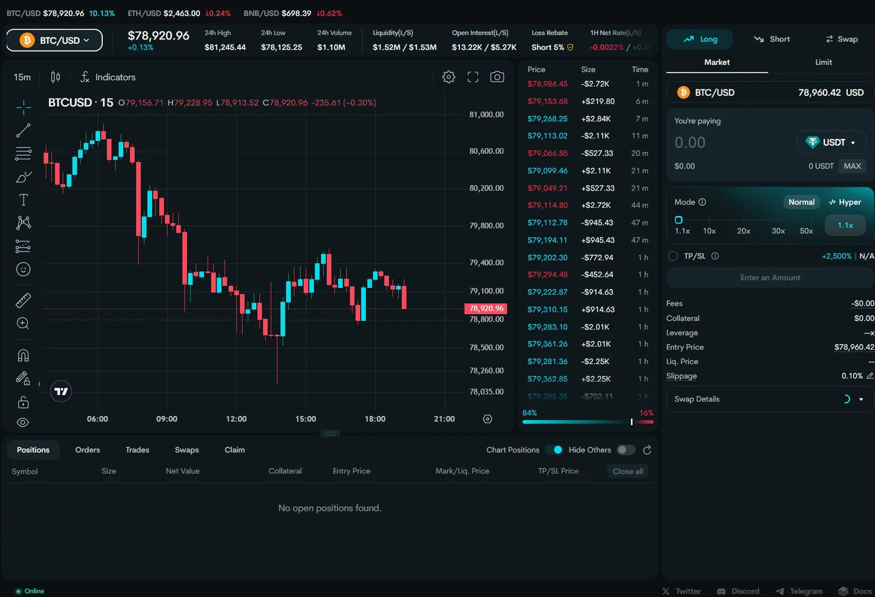This screenshot has width=875, height=597.
Task: Open the Orders tab
Action: [x=87, y=450]
